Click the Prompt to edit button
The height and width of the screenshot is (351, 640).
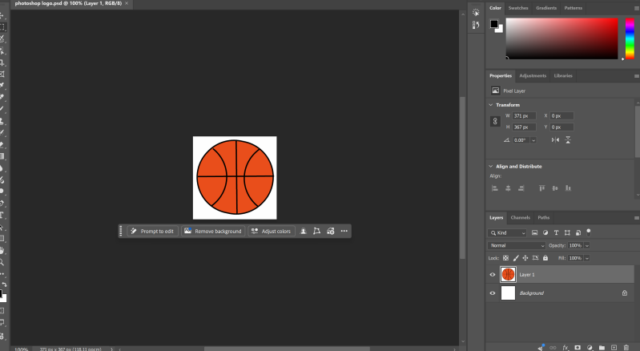click(x=153, y=231)
